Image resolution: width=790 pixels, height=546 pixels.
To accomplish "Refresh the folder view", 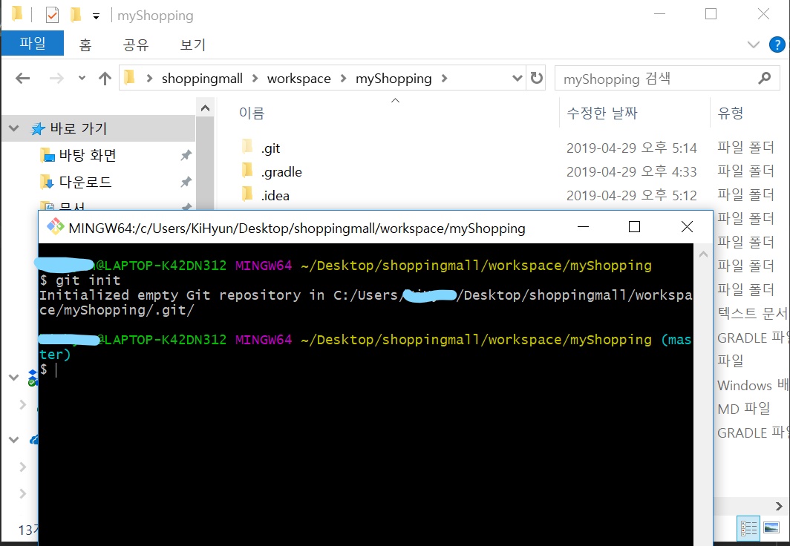I will tap(537, 78).
